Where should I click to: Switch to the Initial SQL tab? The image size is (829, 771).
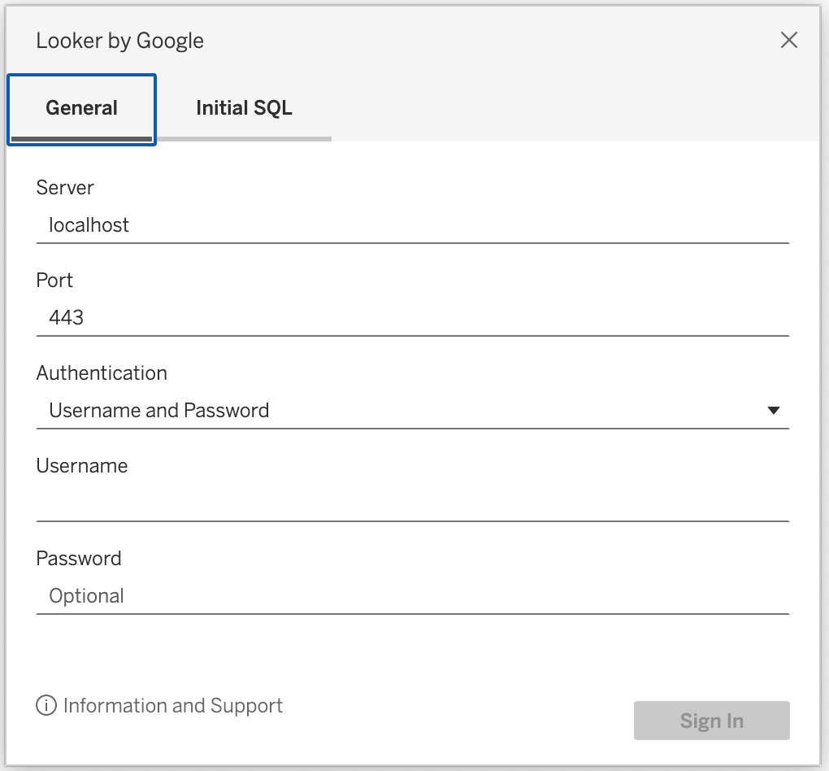[244, 107]
